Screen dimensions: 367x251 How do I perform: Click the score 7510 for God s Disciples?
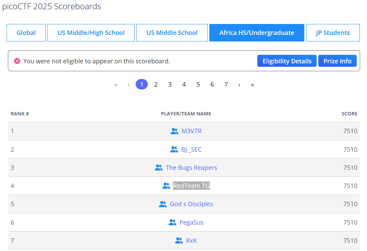[x=351, y=204]
